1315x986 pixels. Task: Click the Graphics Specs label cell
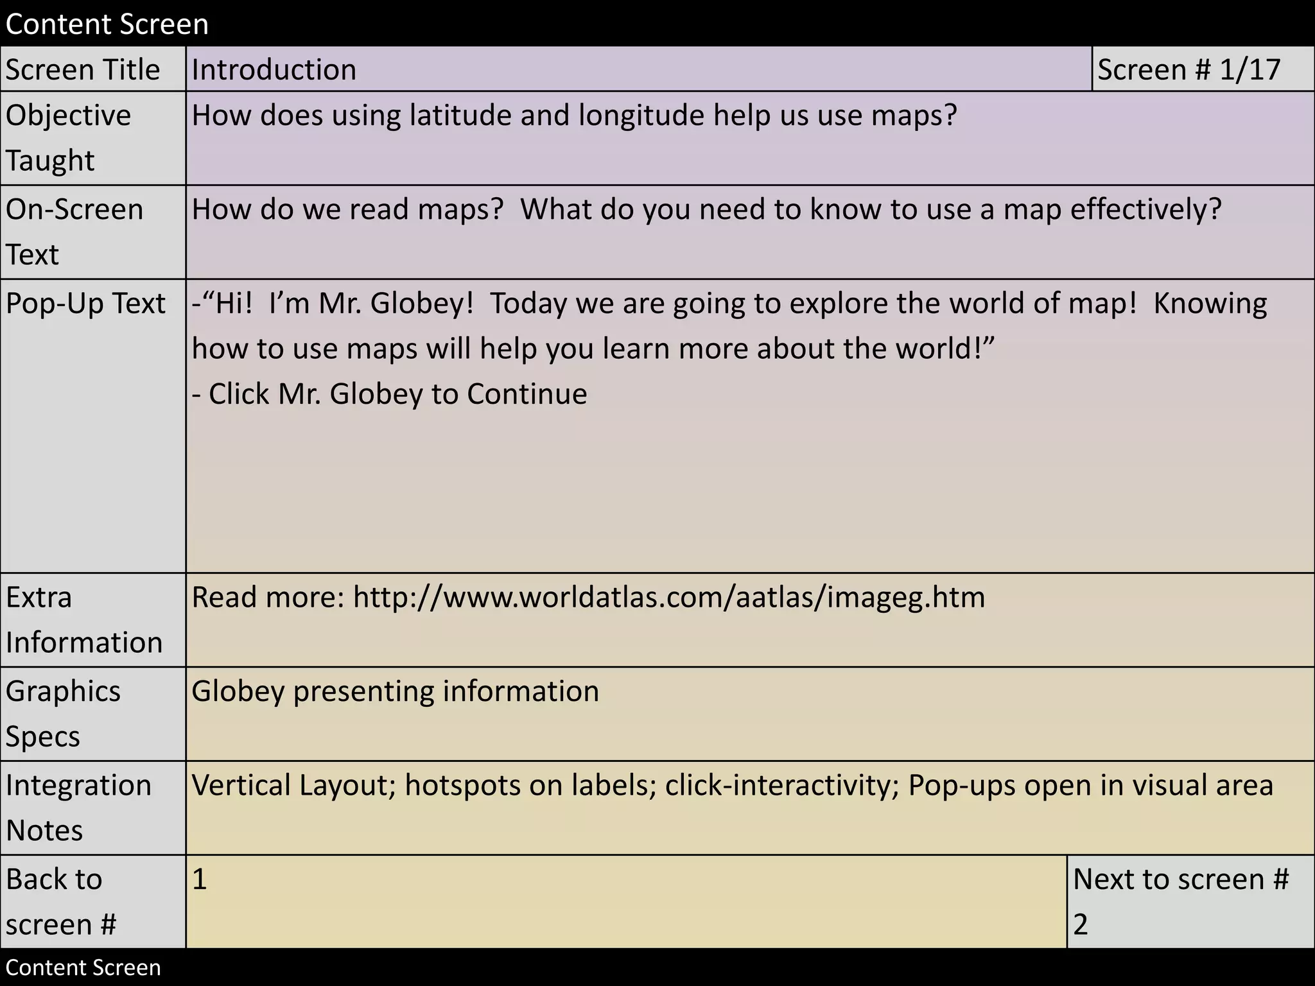(93, 713)
